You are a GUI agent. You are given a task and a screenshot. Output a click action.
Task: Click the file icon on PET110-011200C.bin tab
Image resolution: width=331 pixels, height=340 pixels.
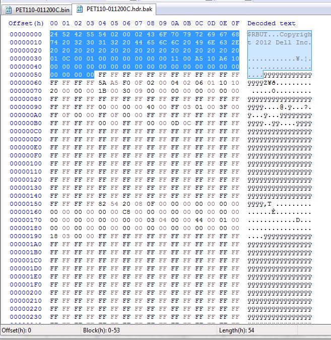(8, 10)
